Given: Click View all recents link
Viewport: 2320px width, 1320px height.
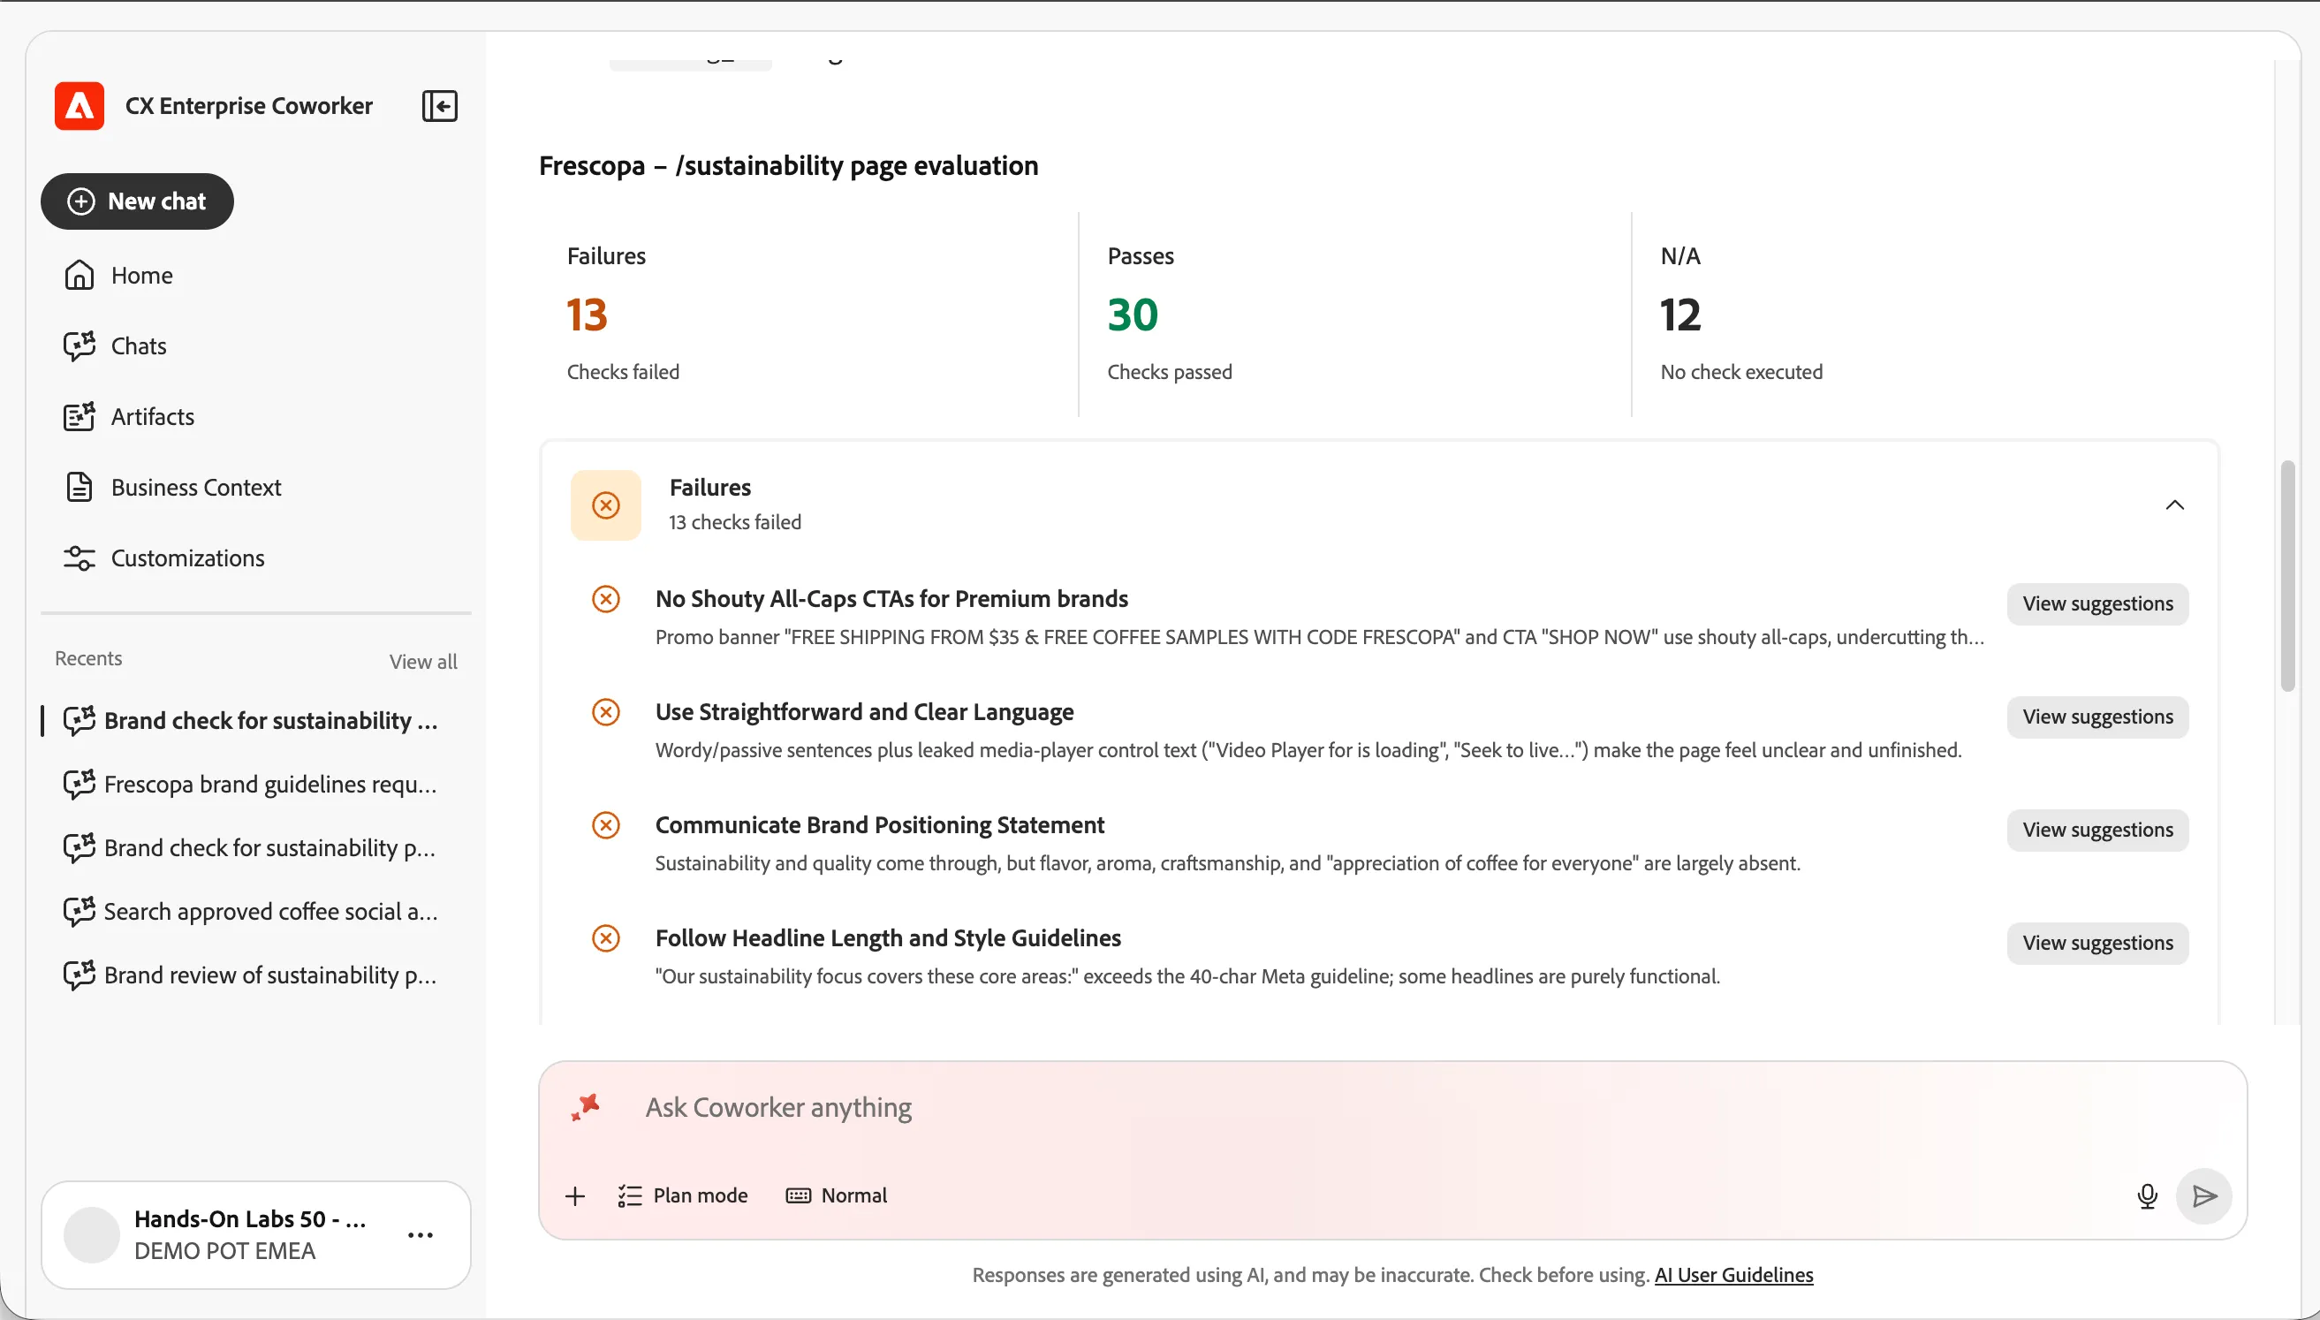Looking at the screenshot, I should (x=423, y=662).
